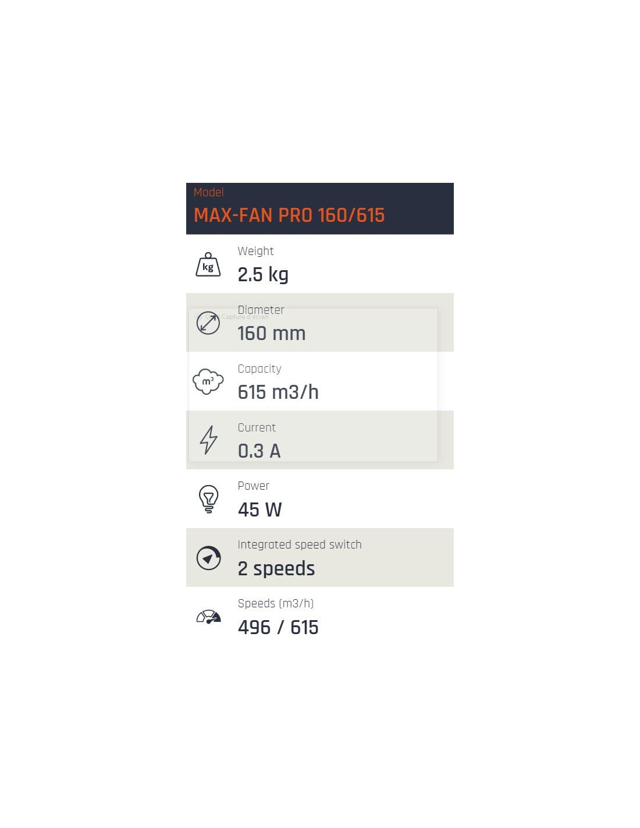Image resolution: width=640 pixels, height=828 pixels.
Task: Click the Capacity label text
Action: (x=259, y=369)
